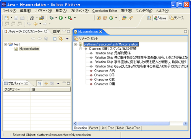The width and height of the screenshot is (191, 139).
Task: Open the Debug dropdown arrow
Action: [x=56, y=18]
